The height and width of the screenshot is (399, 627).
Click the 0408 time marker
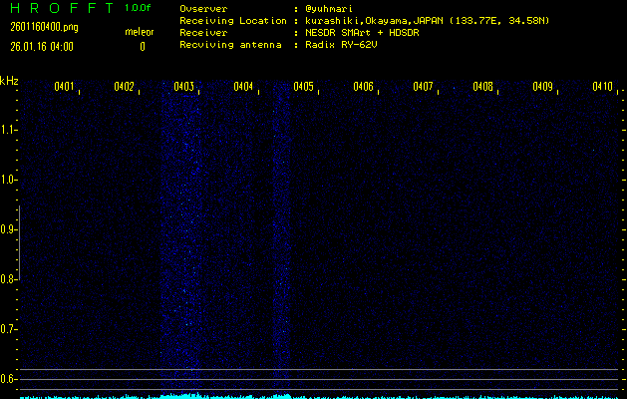pos(482,87)
